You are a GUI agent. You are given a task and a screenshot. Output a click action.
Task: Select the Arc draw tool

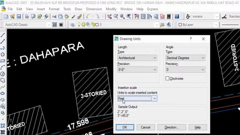point(3,67)
